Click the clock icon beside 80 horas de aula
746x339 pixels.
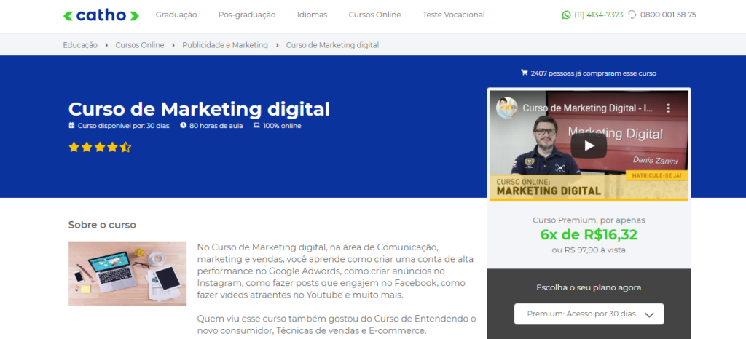(x=183, y=126)
